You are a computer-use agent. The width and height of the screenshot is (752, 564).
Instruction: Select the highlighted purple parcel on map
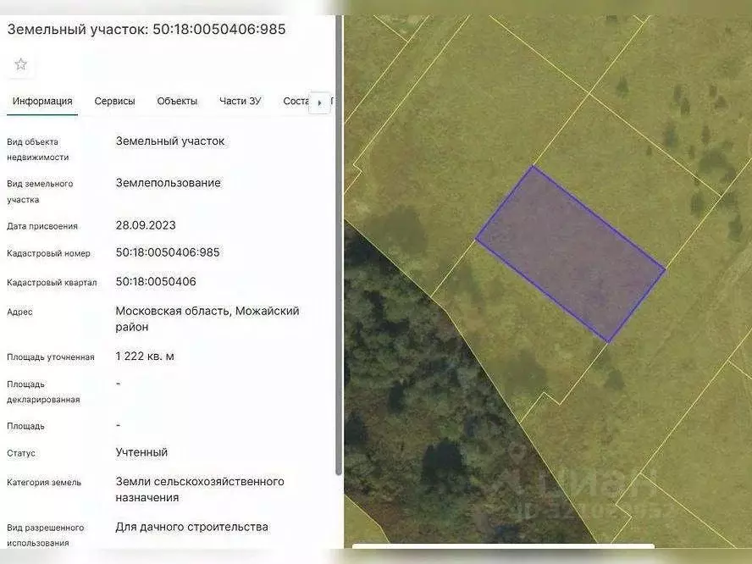571,254
